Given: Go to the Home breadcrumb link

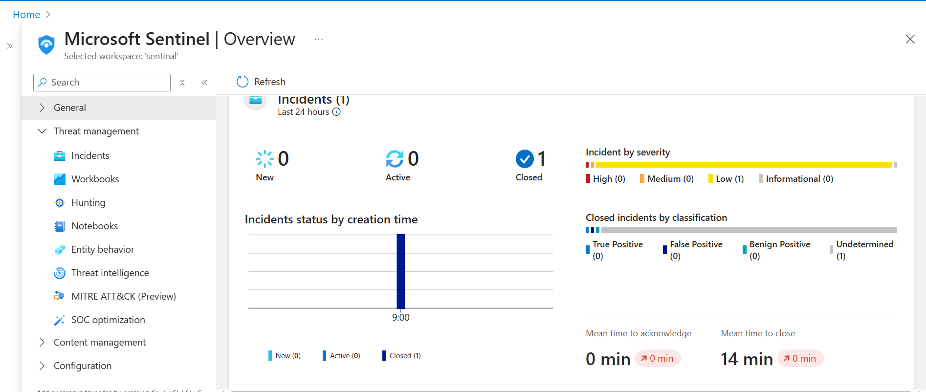Looking at the screenshot, I should pyautogui.click(x=26, y=15).
